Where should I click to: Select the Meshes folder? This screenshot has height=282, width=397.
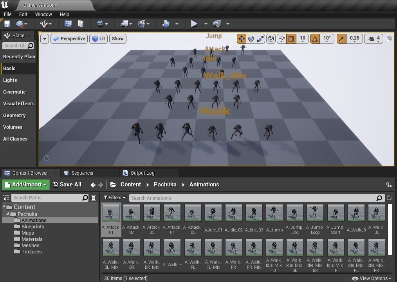coord(30,246)
